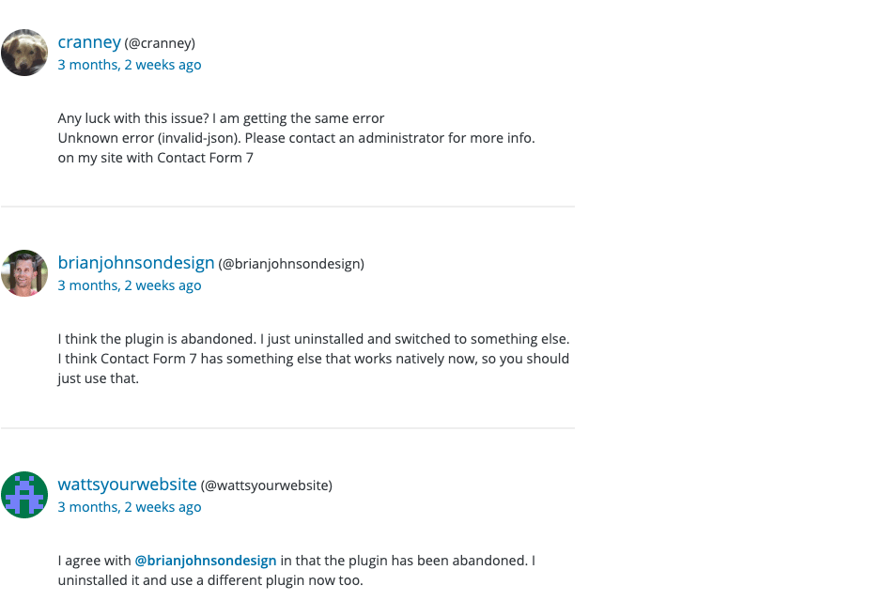The height and width of the screenshot is (616, 883).
Task: Click the "uninstalled it and use a different plugin" text
Action: (209, 580)
